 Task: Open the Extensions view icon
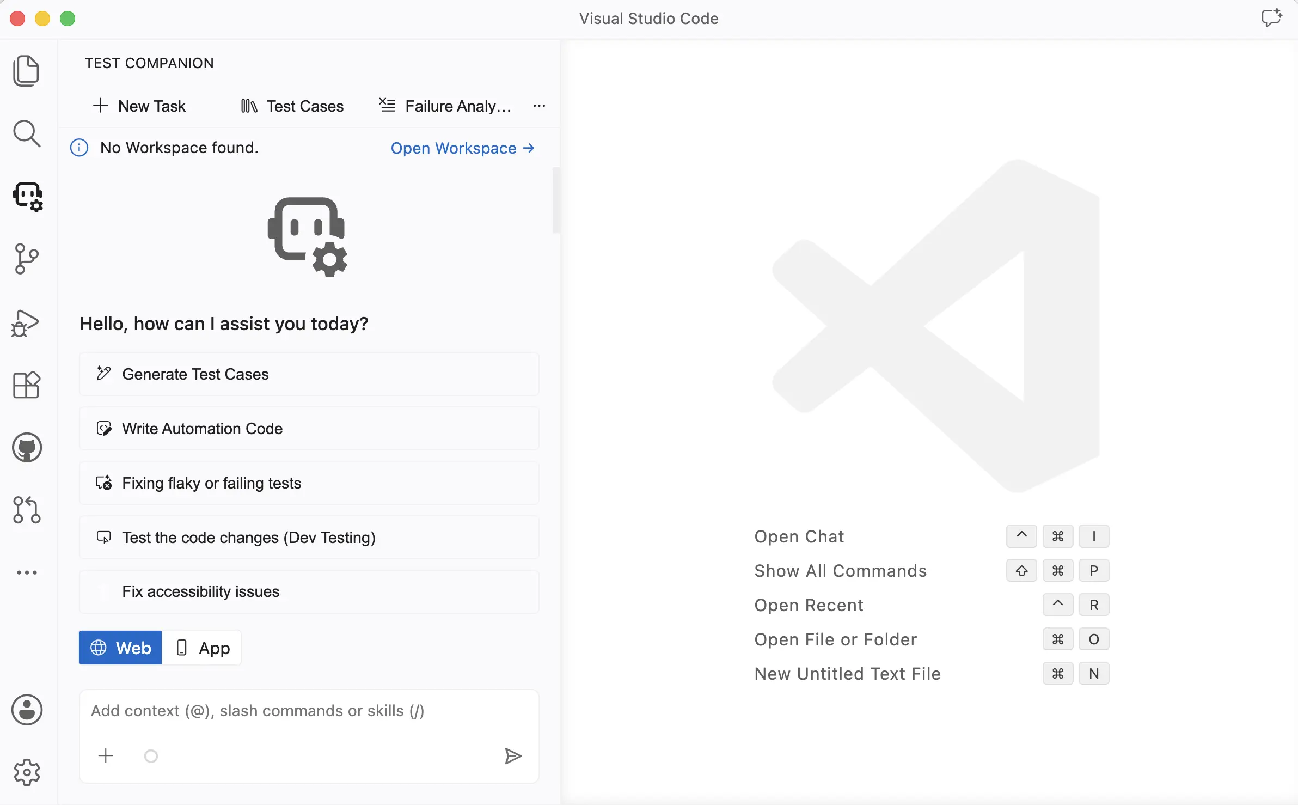pos(26,385)
